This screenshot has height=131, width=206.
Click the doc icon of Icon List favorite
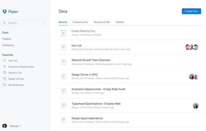click(4, 60)
